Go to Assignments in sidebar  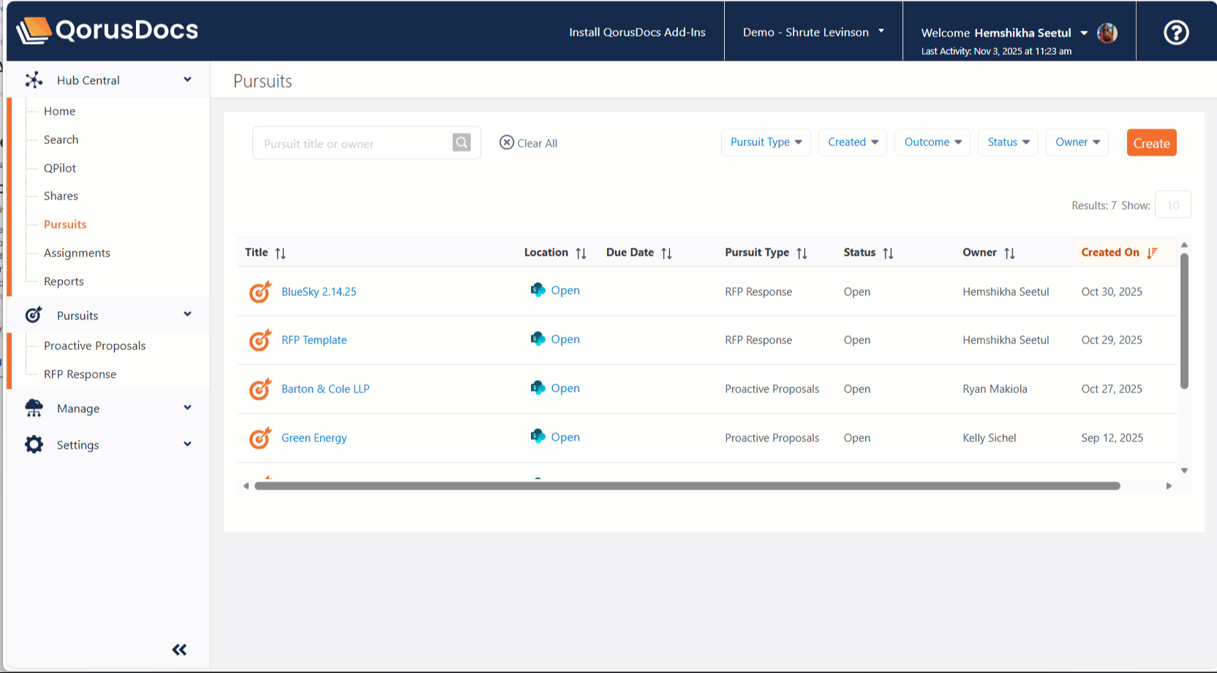pyautogui.click(x=77, y=253)
